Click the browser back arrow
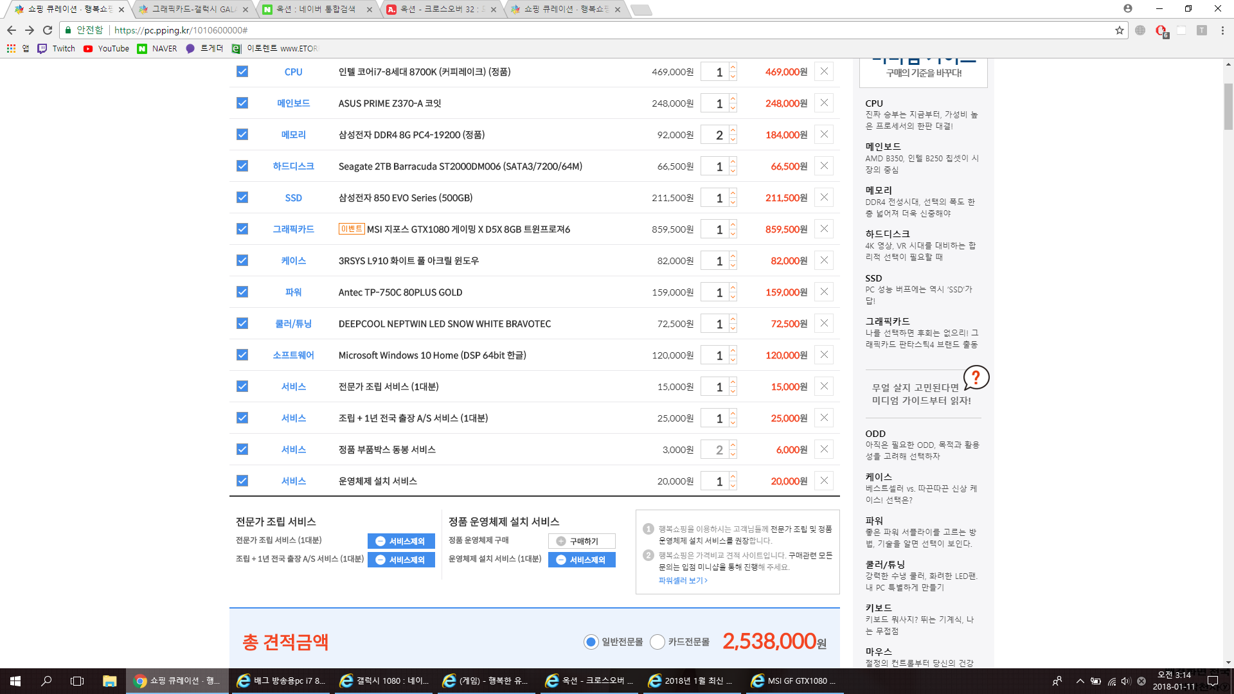This screenshot has height=694, width=1234. [12, 30]
